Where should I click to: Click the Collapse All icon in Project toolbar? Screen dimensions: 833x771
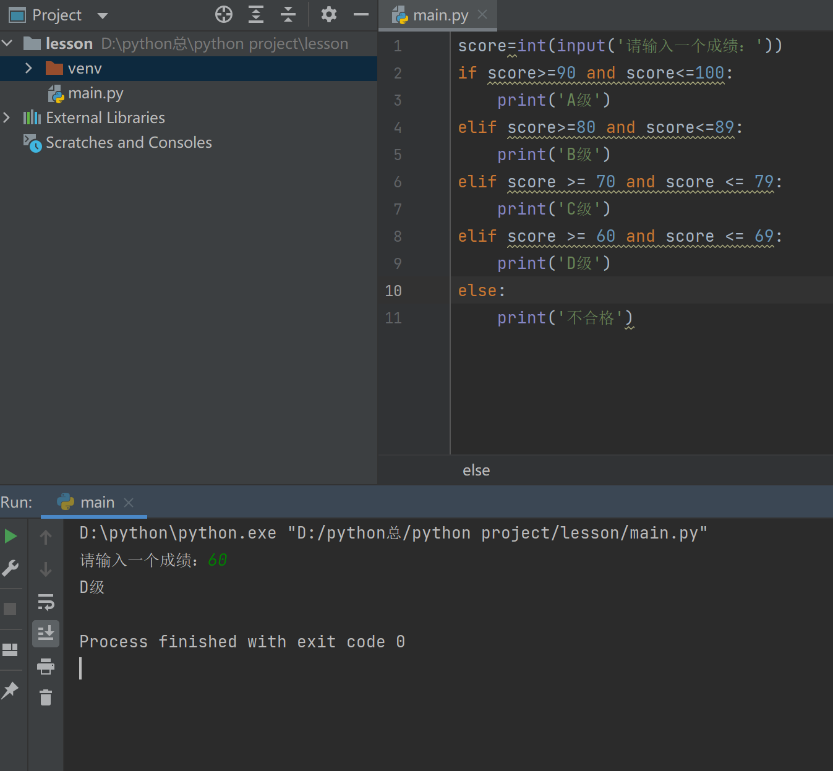coord(288,14)
